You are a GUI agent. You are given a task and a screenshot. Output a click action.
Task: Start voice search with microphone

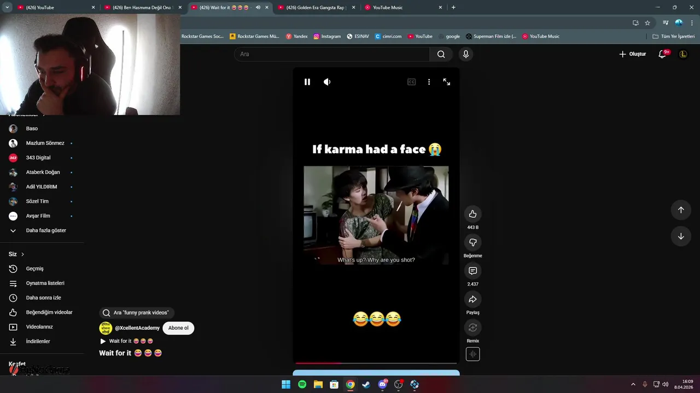coord(466,54)
